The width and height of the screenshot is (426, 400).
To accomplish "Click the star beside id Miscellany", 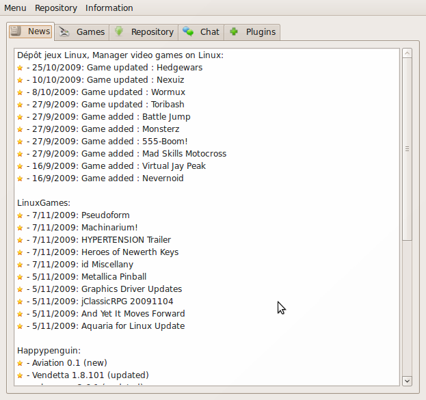I will [x=20, y=265].
